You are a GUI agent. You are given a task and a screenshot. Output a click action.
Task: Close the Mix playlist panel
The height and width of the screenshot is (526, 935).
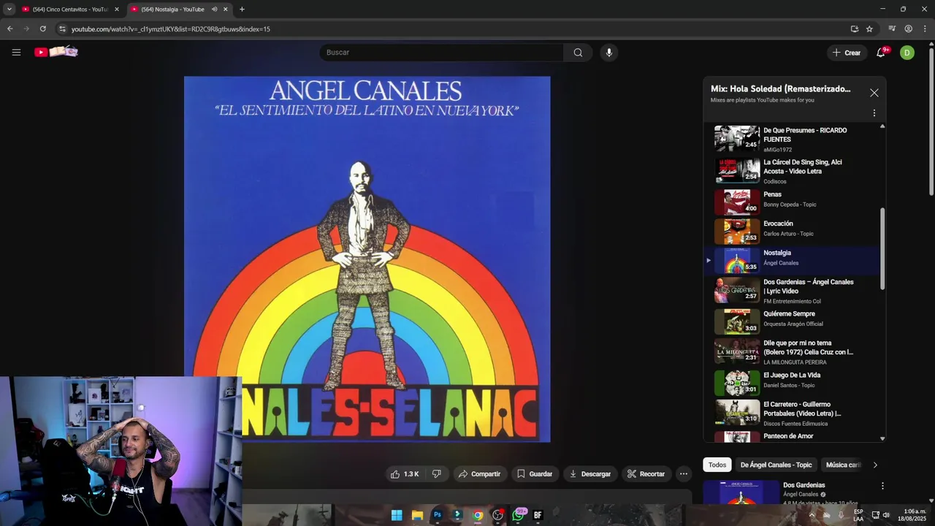tap(874, 93)
